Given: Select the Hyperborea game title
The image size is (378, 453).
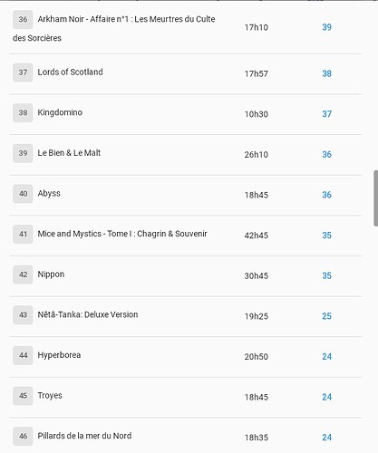Looking at the screenshot, I should tap(59, 355).
